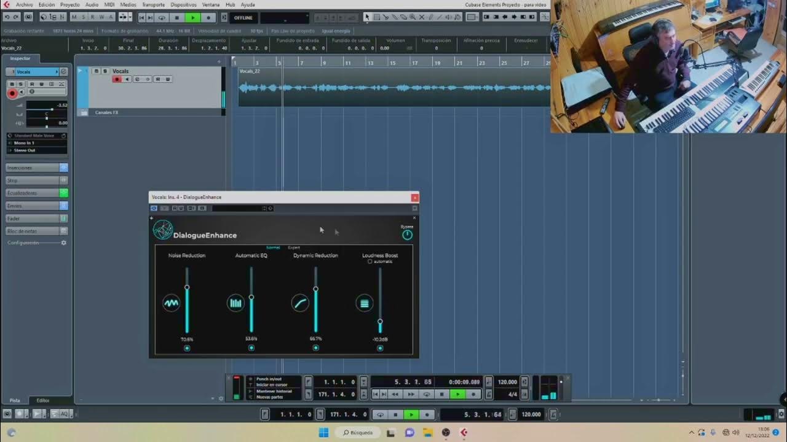Switch to the Pista tab

tap(14, 400)
